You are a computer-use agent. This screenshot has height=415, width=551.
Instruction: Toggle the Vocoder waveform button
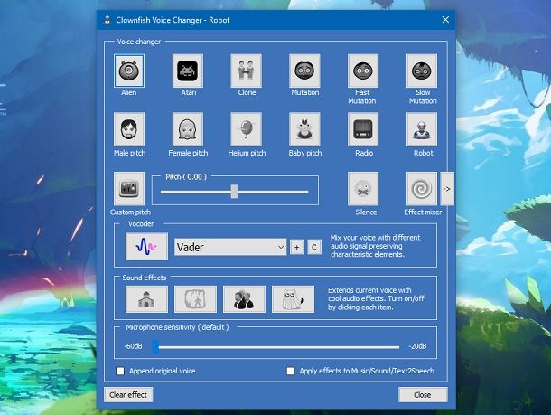pos(146,247)
